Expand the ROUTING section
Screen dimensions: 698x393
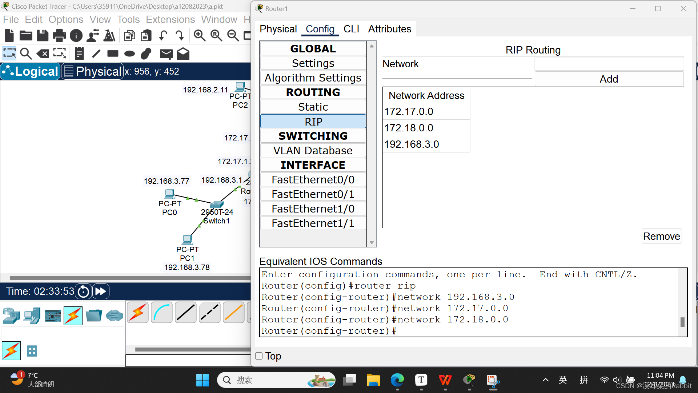(313, 92)
